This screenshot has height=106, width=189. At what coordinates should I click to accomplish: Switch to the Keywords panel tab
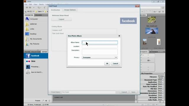[154, 52]
